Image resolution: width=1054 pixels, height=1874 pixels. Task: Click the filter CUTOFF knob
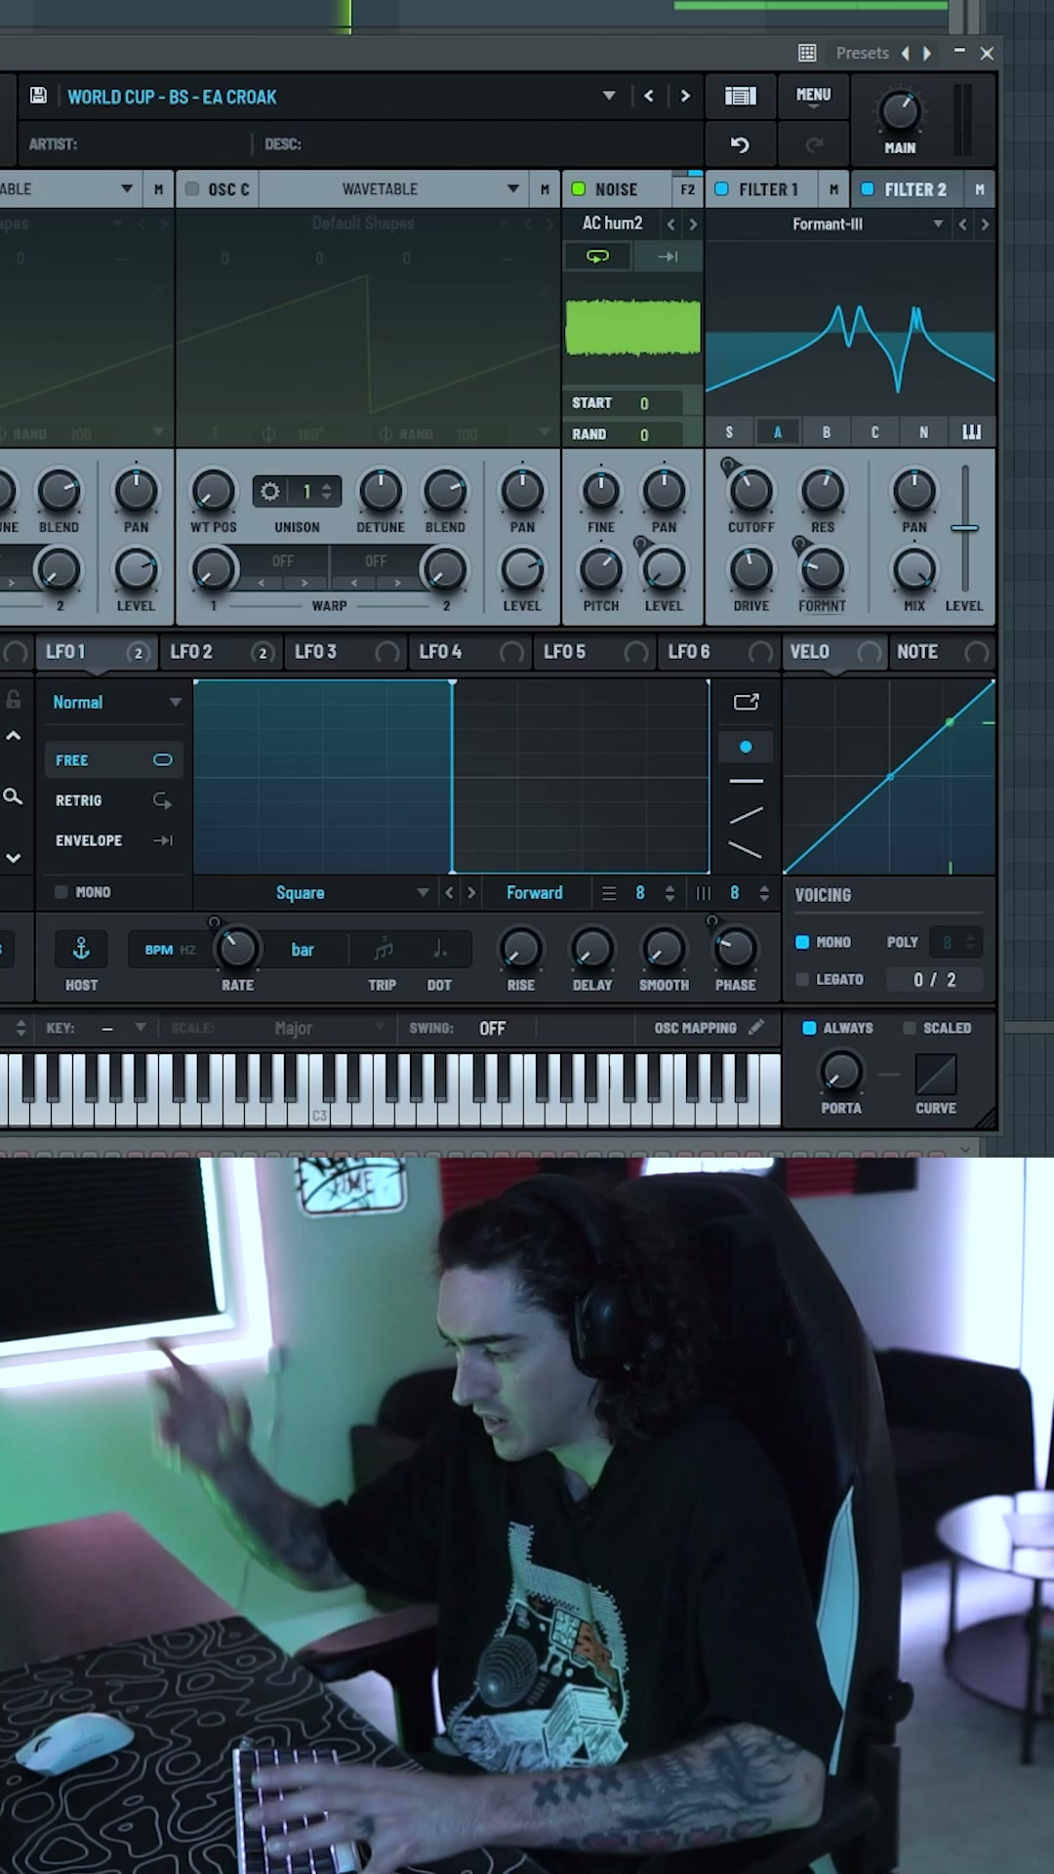pyautogui.click(x=750, y=490)
